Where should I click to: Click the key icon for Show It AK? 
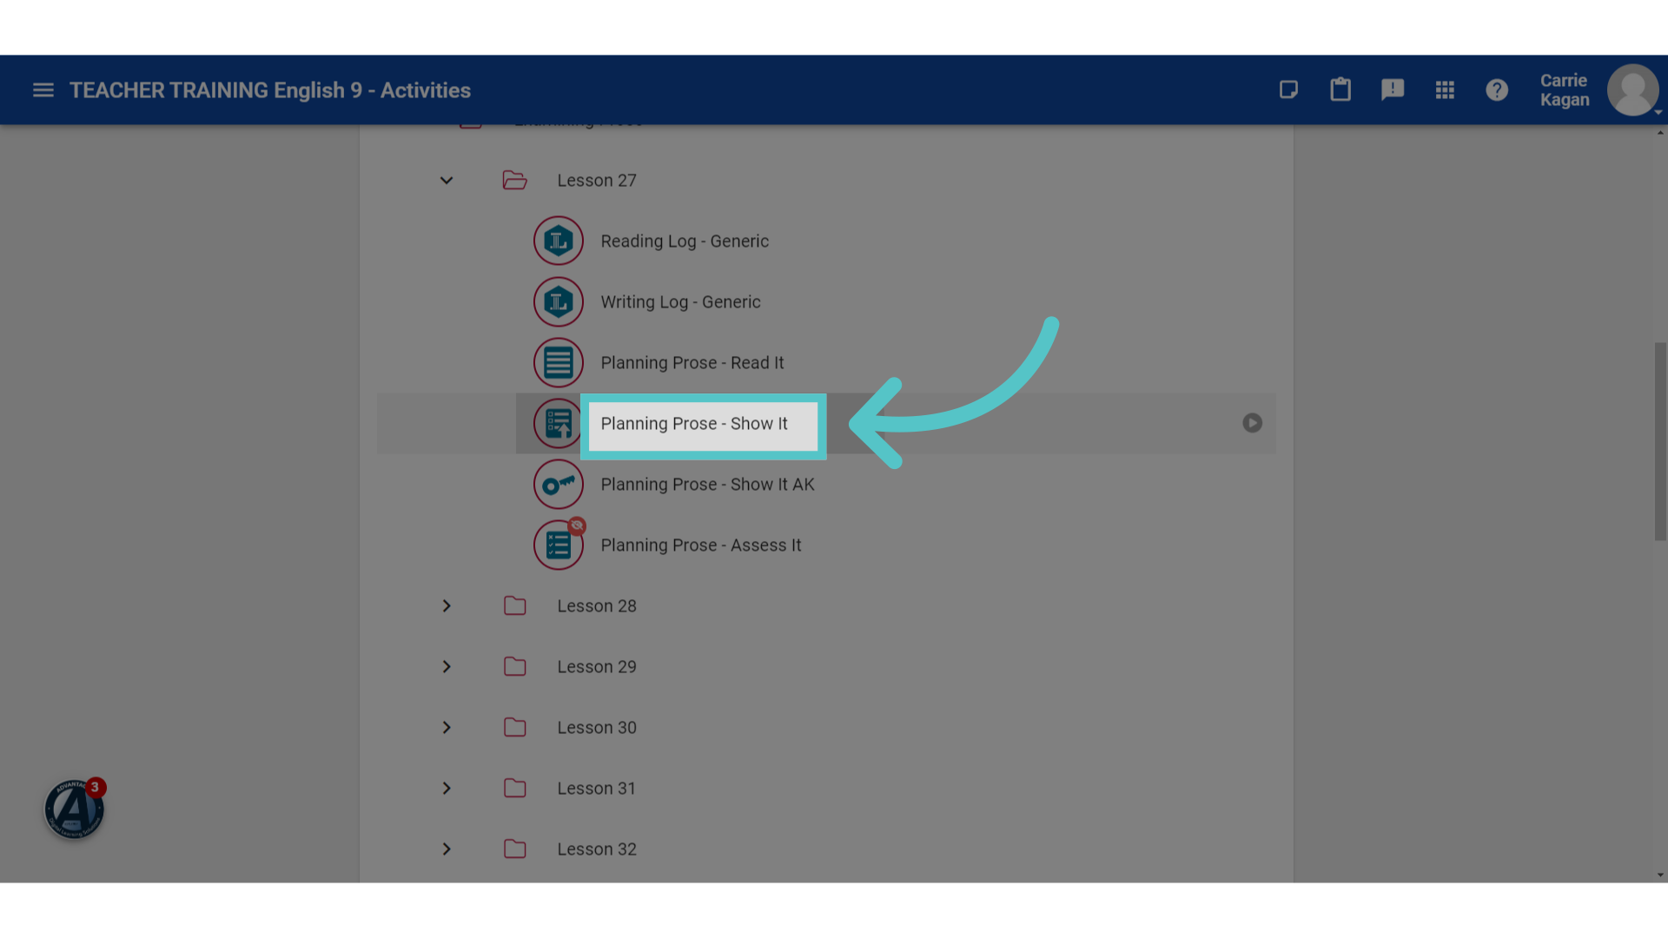[558, 484]
